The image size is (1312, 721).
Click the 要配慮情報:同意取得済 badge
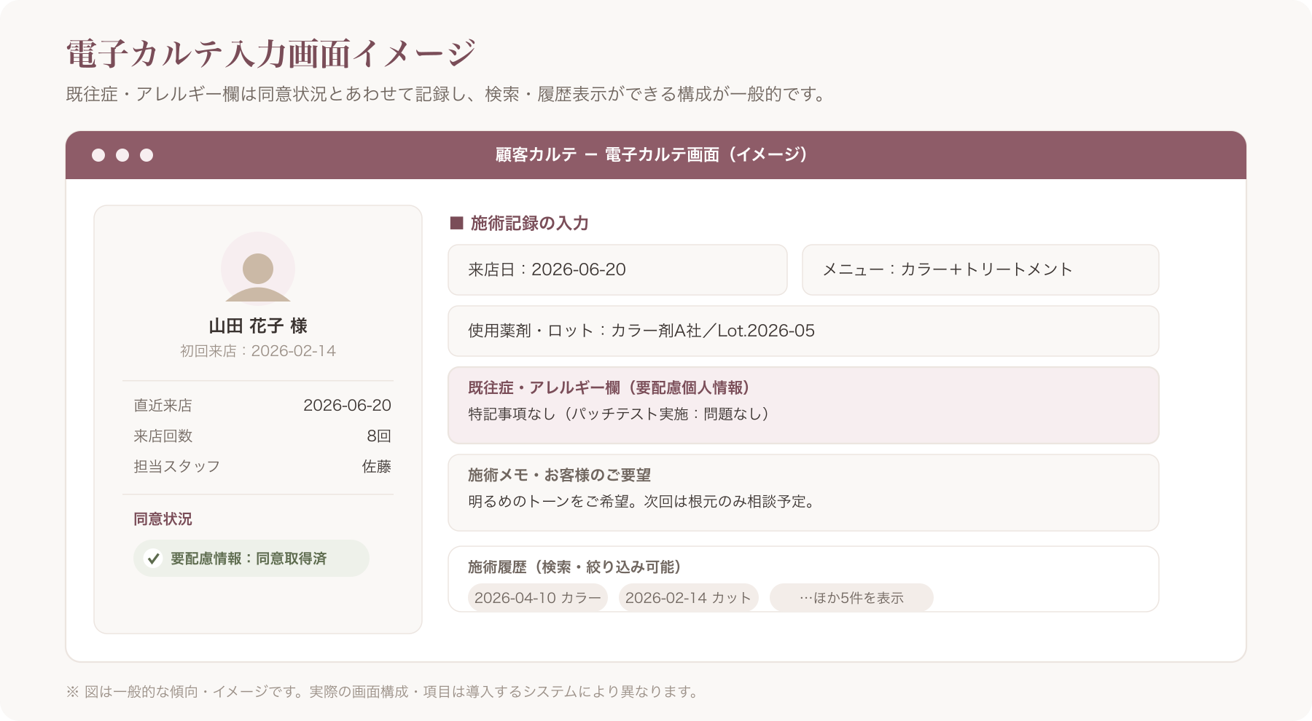coord(251,559)
